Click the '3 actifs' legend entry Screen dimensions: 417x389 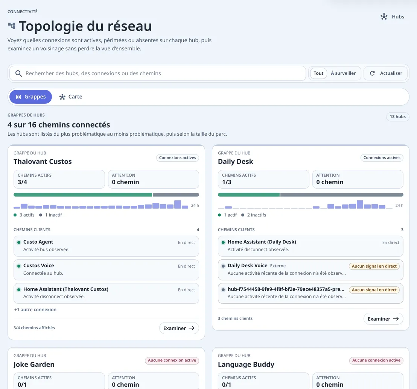[24, 215]
